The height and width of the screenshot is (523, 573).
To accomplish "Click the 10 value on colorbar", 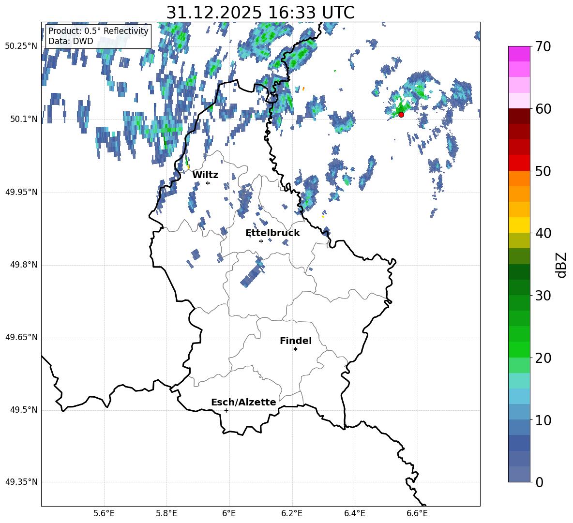I will pyautogui.click(x=543, y=420).
